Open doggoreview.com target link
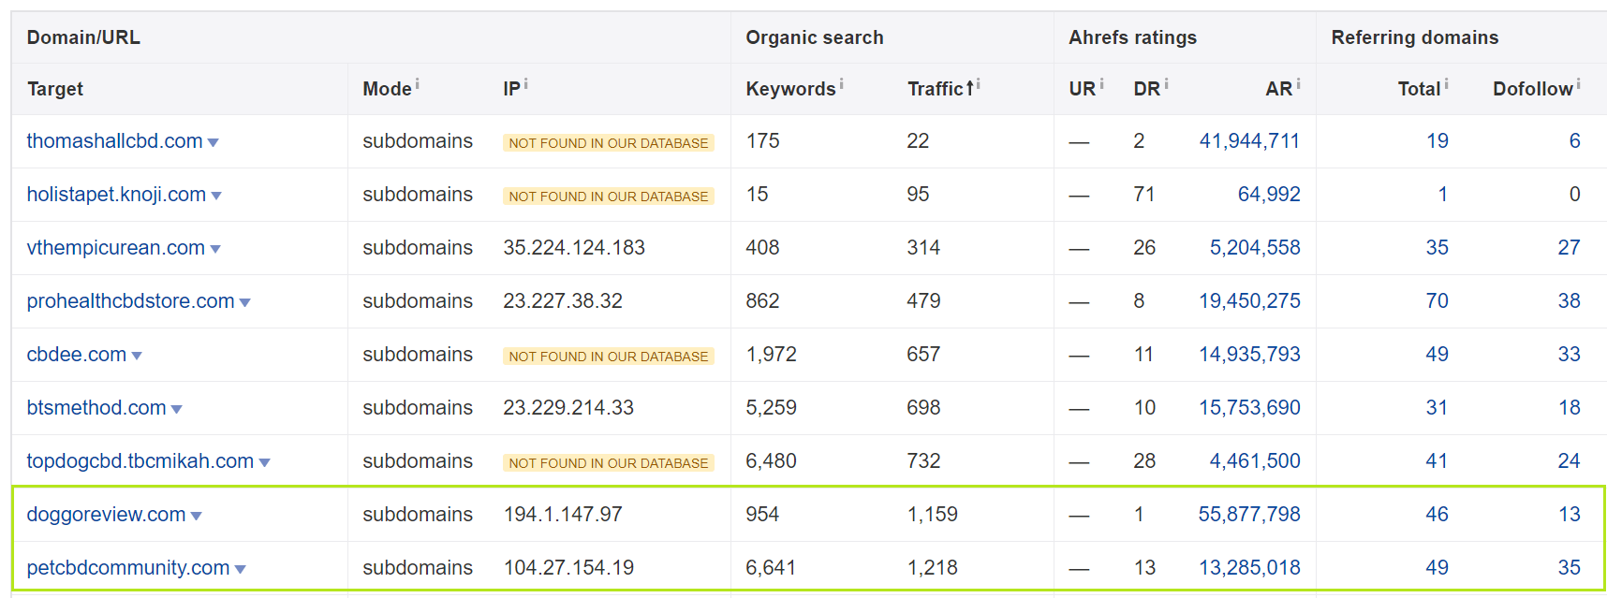Viewport: 1607px width, 598px height. pyautogui.click(x=106, y=515)
